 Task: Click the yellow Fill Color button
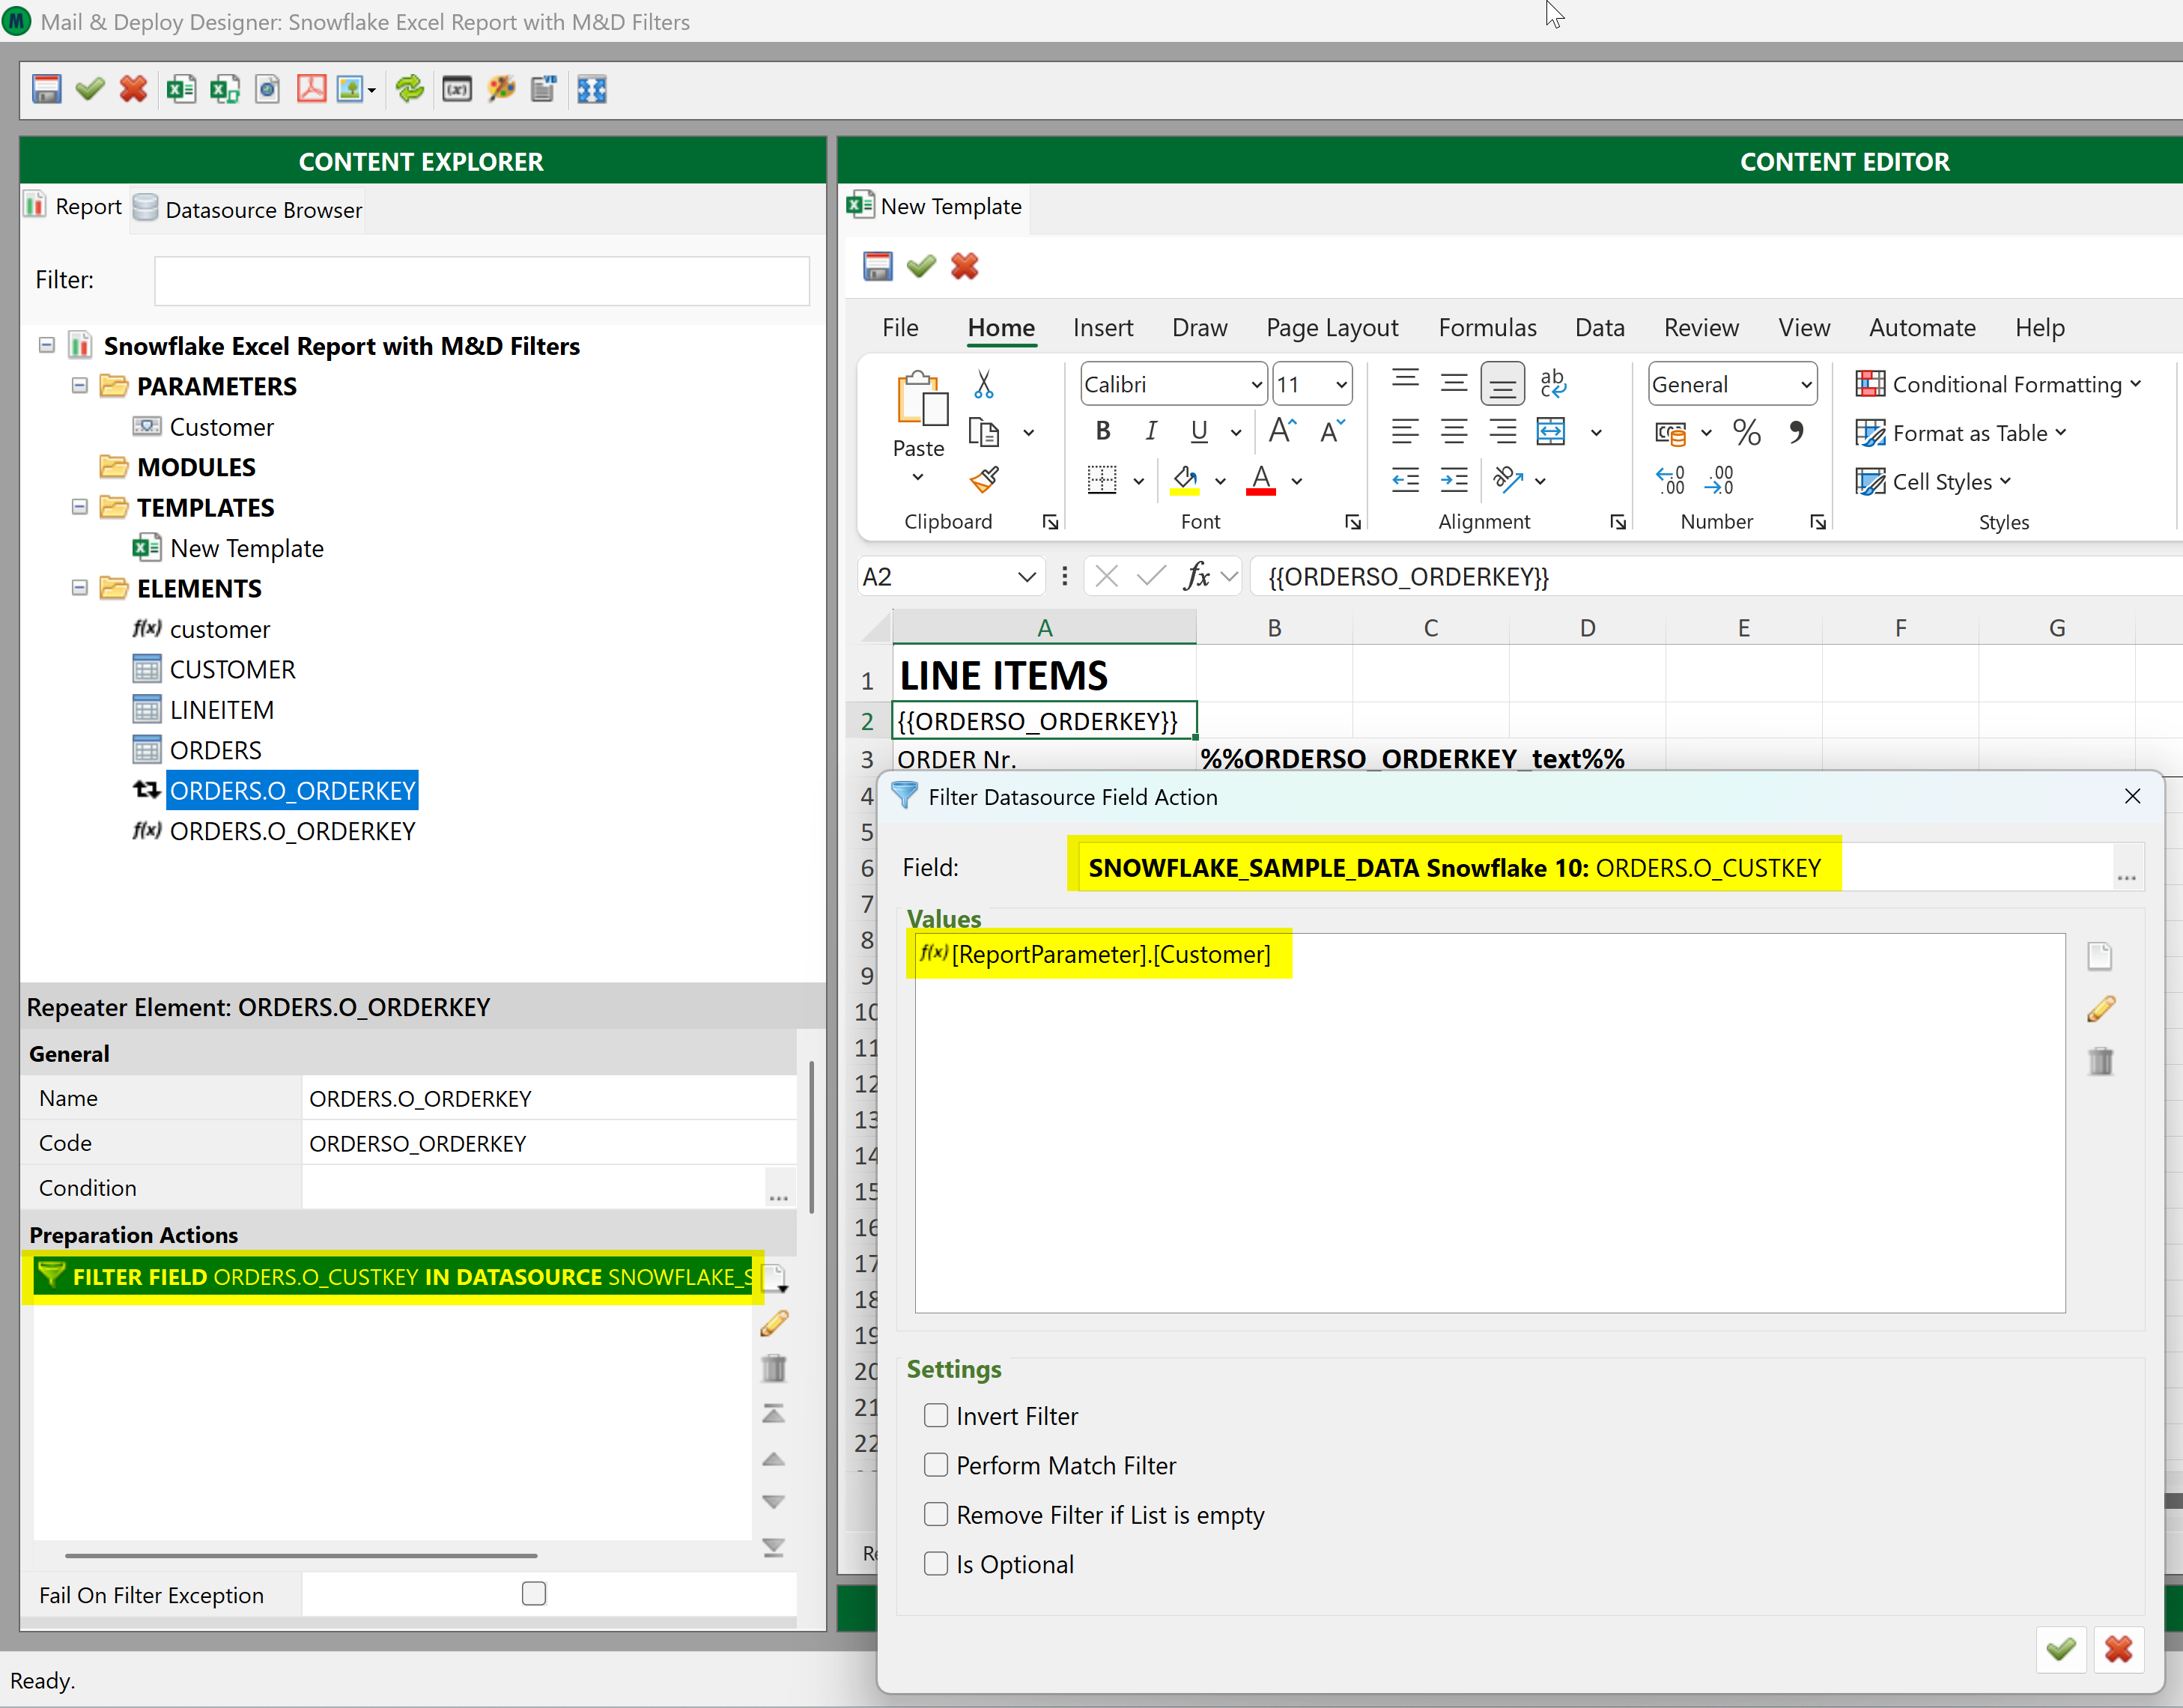tap(1185, 480)
